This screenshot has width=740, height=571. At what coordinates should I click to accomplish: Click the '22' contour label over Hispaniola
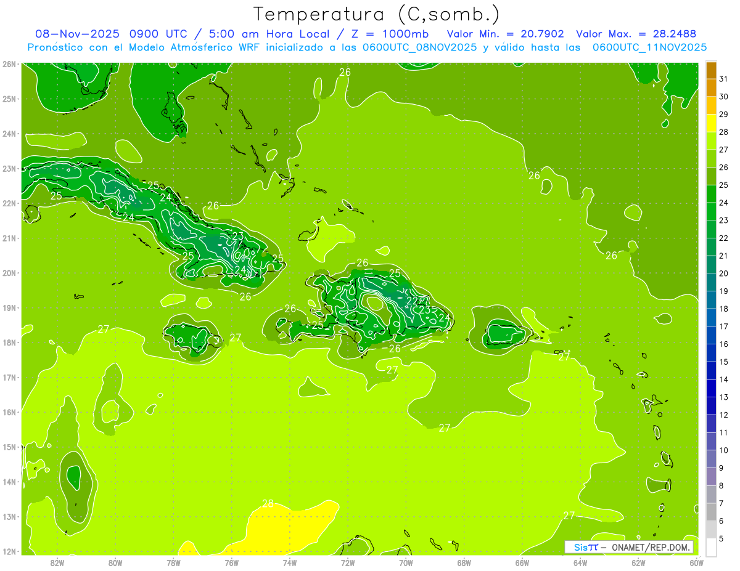(x=412, y=301)
